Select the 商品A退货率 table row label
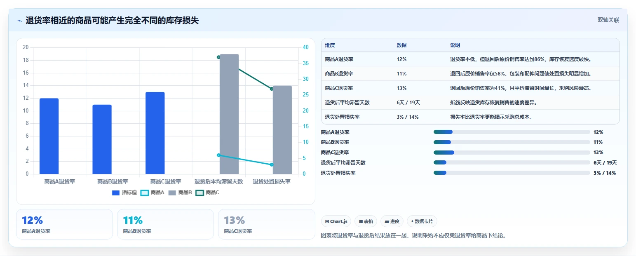Screen dimensions: 636x256 pyautogui.click(x=339, y=59)
